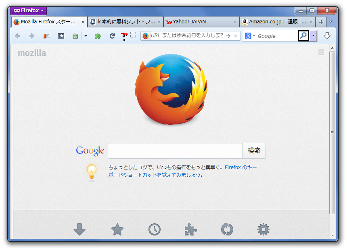Image resolution: width=347 pixels, height=250 pixels.
Task: Open History clock in the bottom launcher
Action: [155, 229]
